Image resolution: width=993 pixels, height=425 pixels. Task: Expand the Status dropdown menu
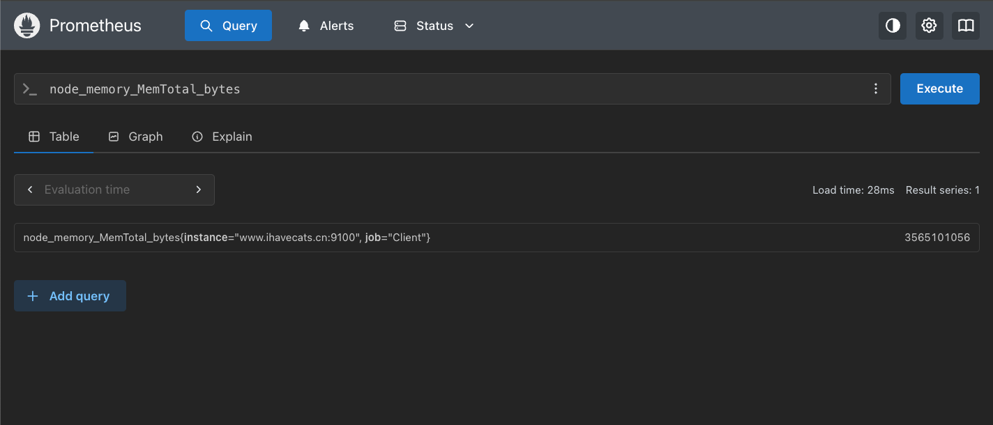[434, 26]
